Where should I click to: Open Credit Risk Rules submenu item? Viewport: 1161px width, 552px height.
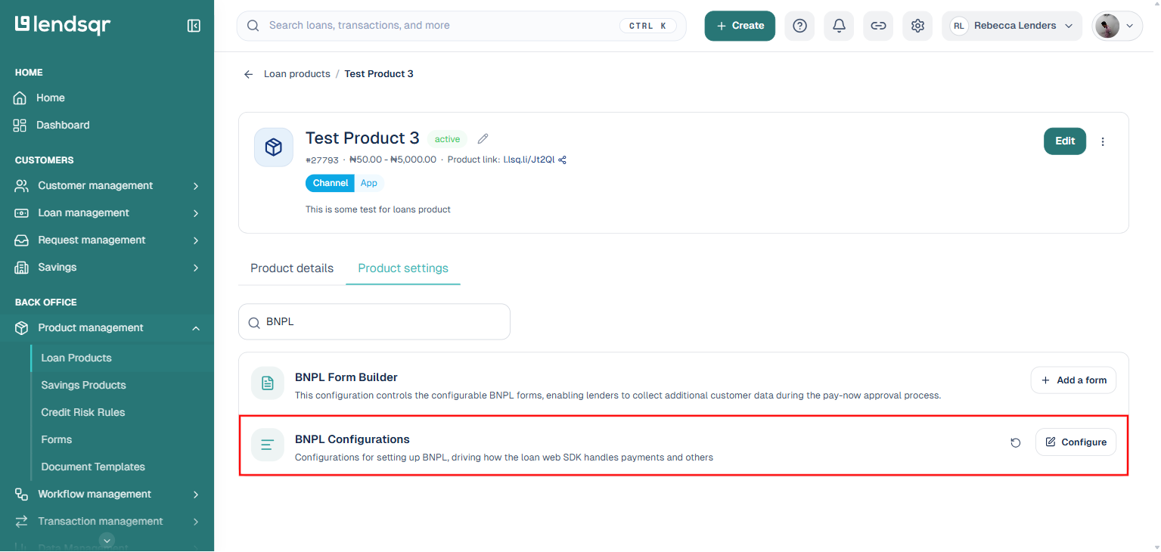83,412
